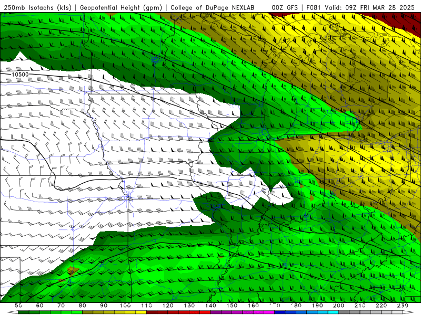Click the '50' value on the color scale
This screenshot has width=421, height=315.
point(18,306)
